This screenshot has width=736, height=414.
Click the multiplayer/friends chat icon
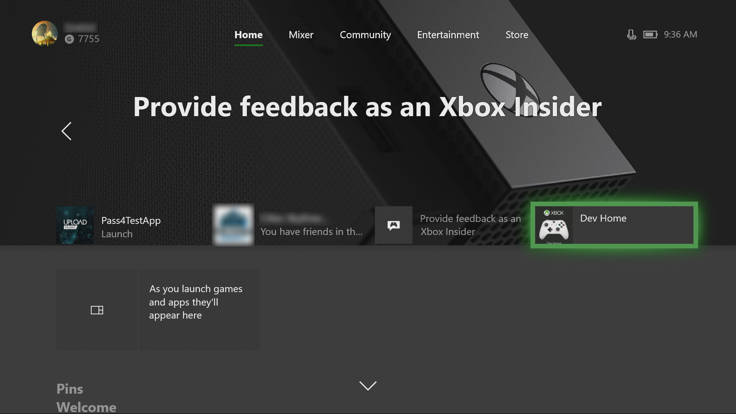pyautogui.click(x=394, y=225)
